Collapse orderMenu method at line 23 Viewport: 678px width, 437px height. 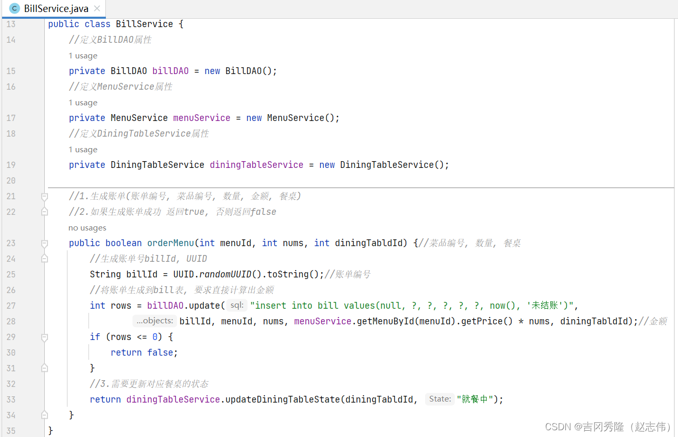coord(44,243)
